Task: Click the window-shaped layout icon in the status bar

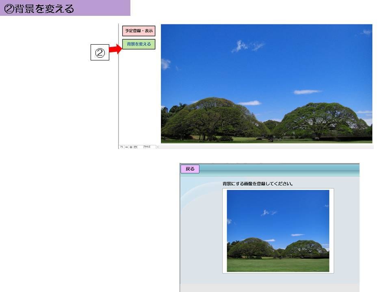Action: [x=135, y=147]
